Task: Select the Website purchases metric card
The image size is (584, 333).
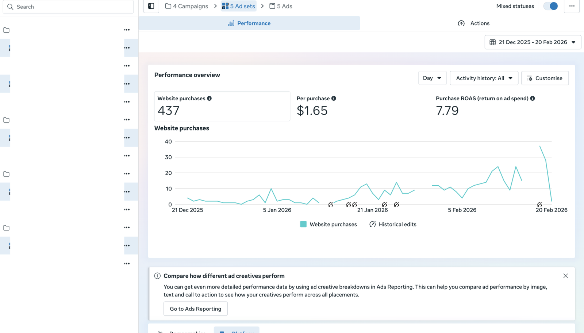Action: tap(222, 106)
